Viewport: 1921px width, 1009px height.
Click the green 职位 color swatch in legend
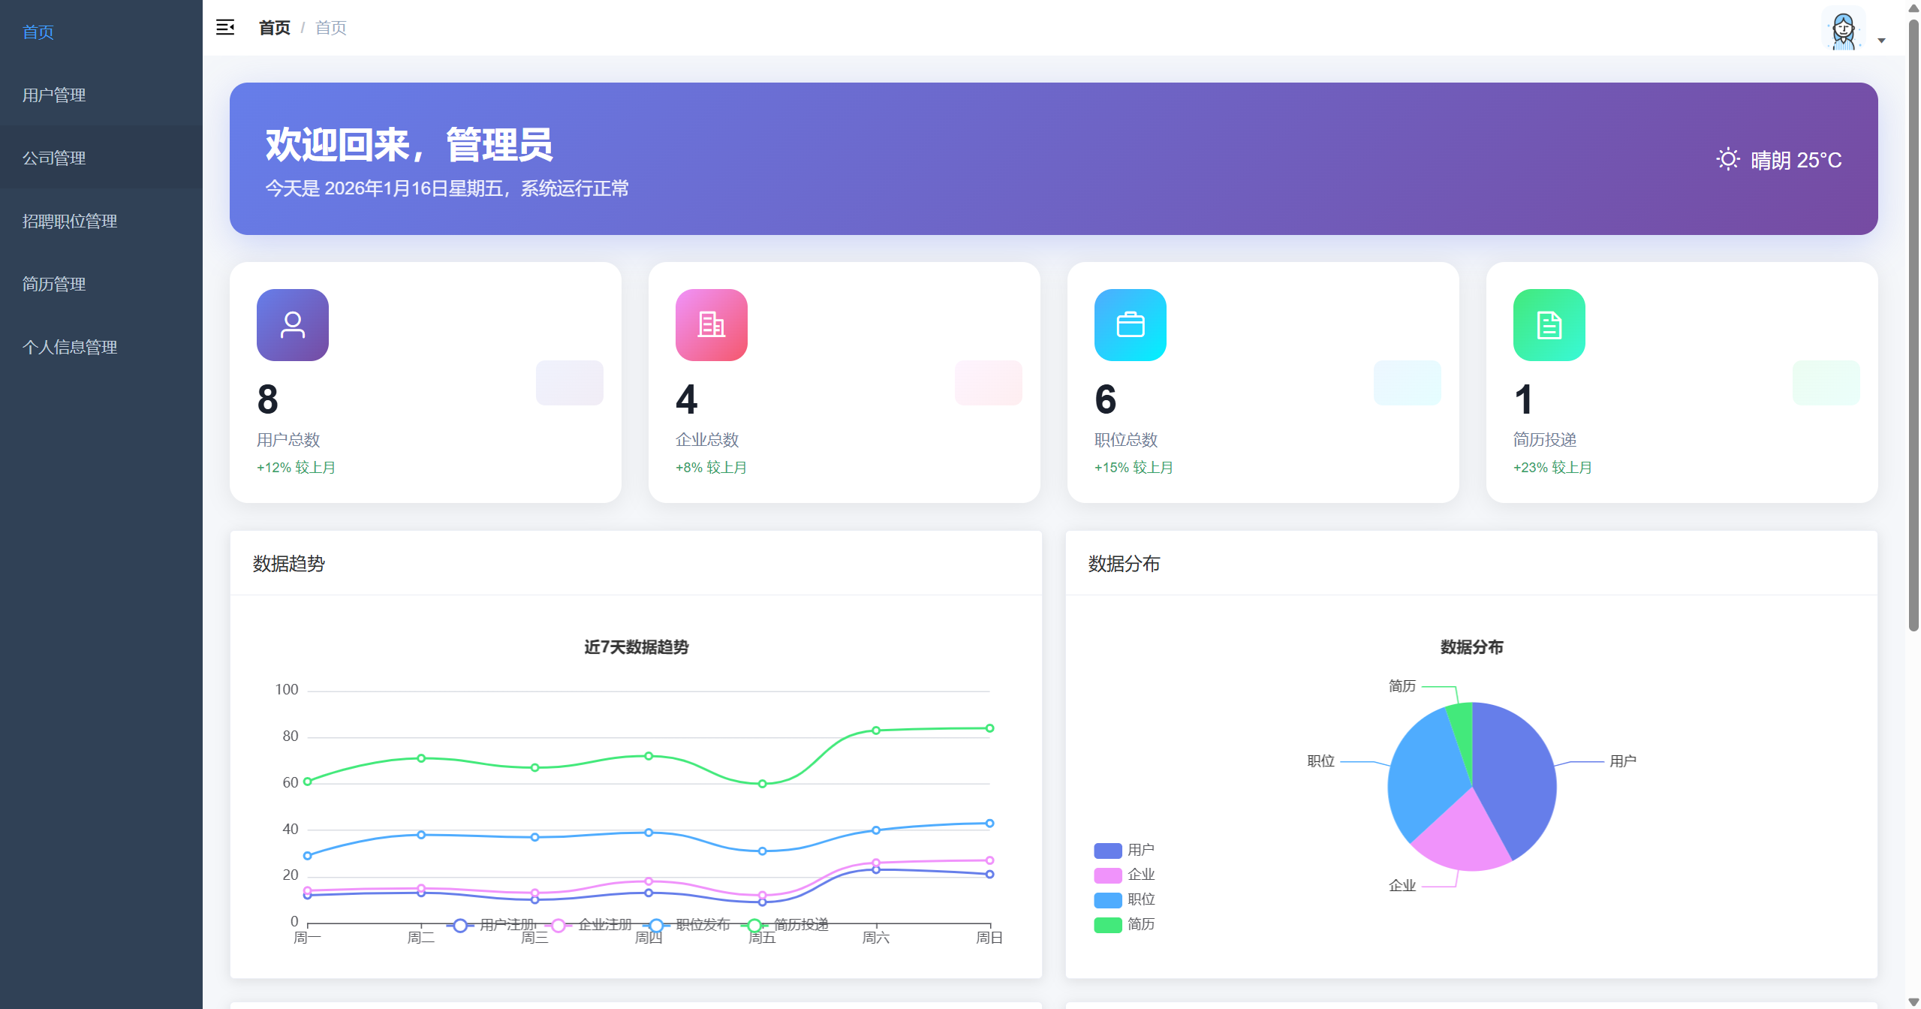(1107, 899)
